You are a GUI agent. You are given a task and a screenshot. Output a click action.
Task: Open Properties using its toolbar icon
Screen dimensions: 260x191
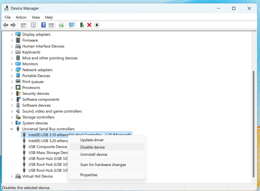point(33,25)
